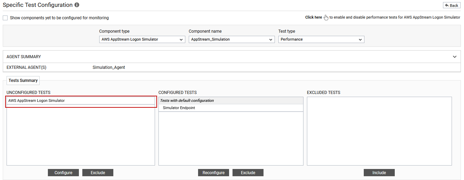Image resolution: width=464 pixels, height=180 pixels.
Task: Click the Include button
Action: 379,173
